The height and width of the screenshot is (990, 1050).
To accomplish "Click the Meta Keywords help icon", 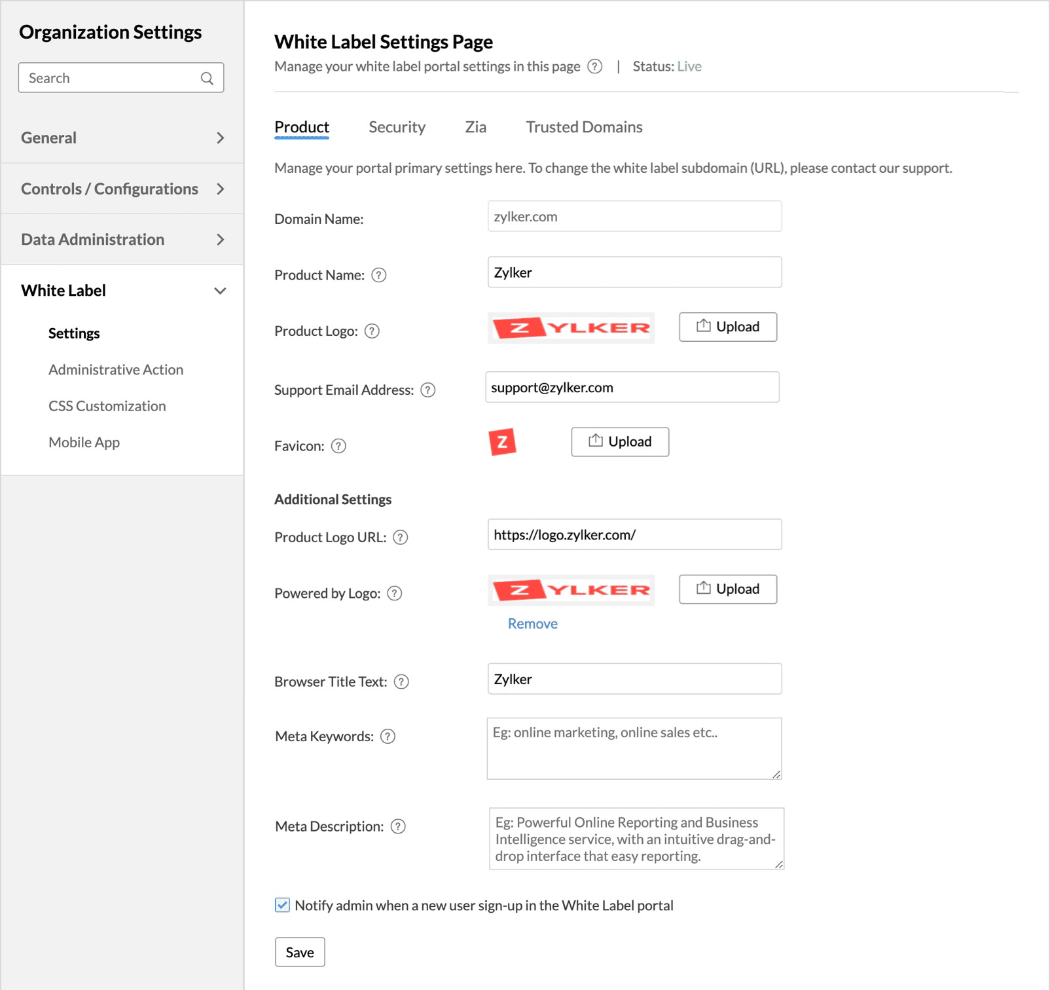I will click(x=388, y=737).
